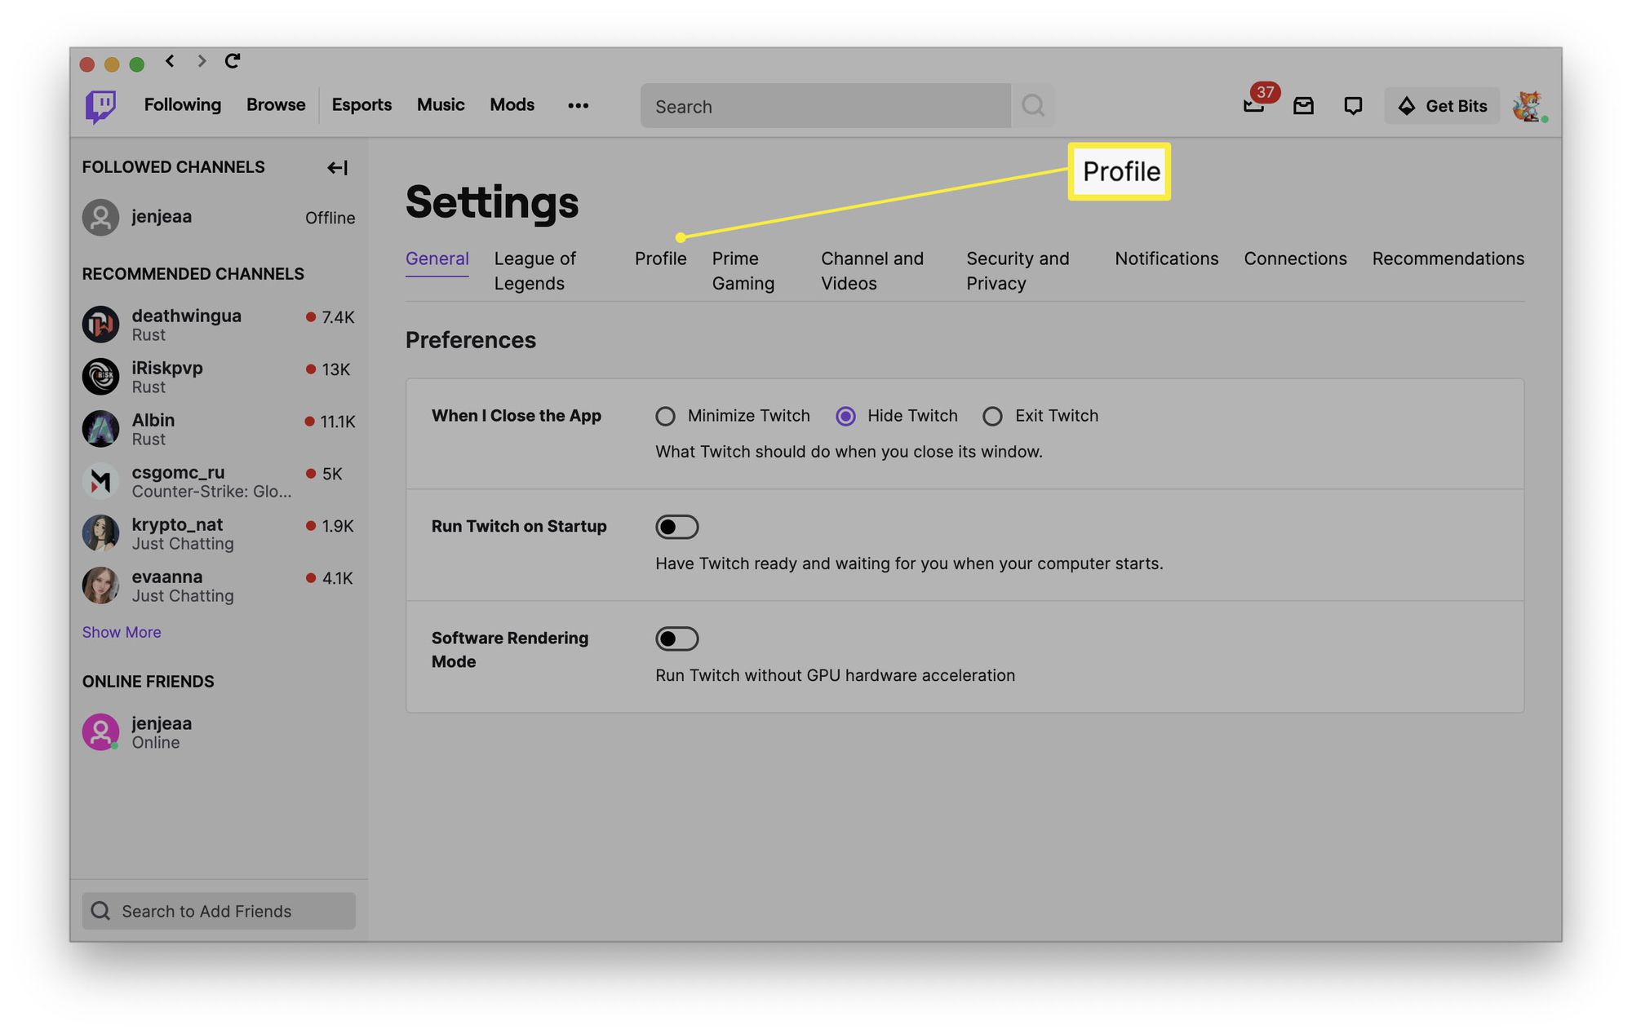Open evaanna channel avatar

[100, 585]
